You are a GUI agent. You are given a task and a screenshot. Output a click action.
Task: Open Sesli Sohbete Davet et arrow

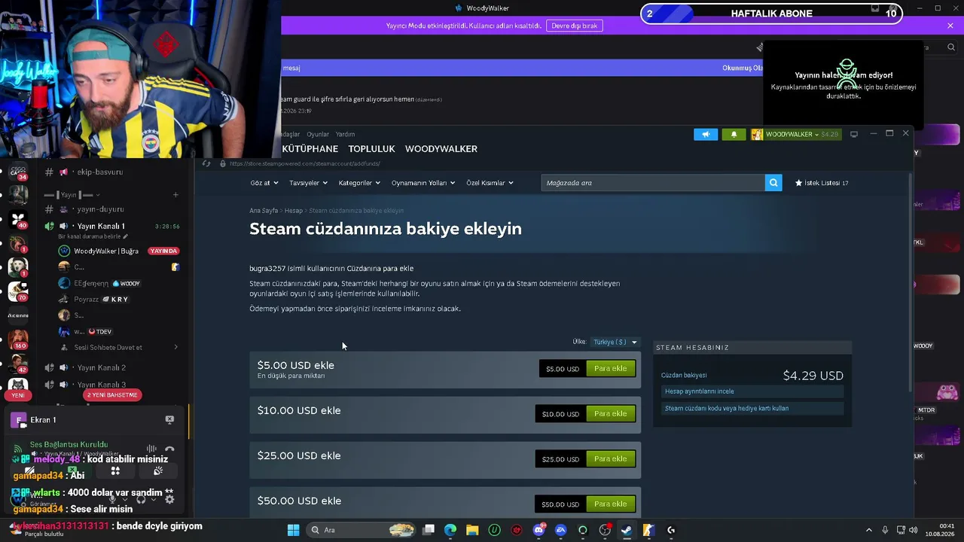click(x=175, y=347)
